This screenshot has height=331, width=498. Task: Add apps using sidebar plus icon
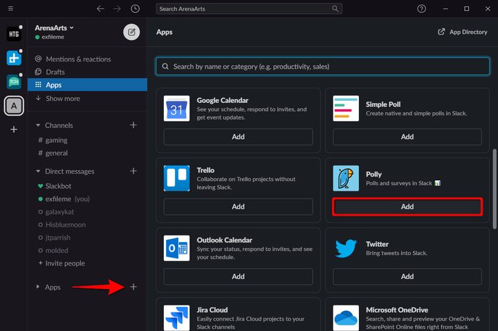pyautogui.click(x=133, y=287)
